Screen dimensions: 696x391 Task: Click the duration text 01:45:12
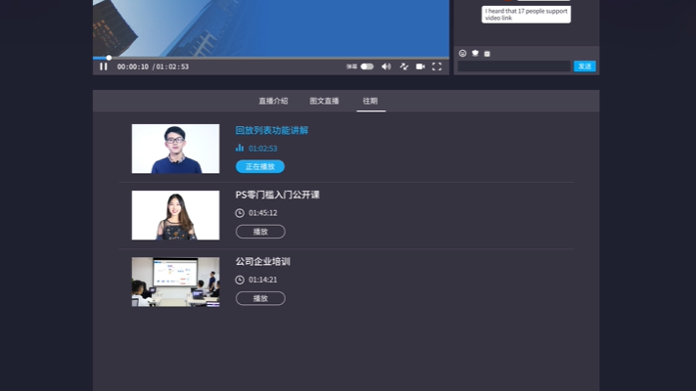(262, 213)
